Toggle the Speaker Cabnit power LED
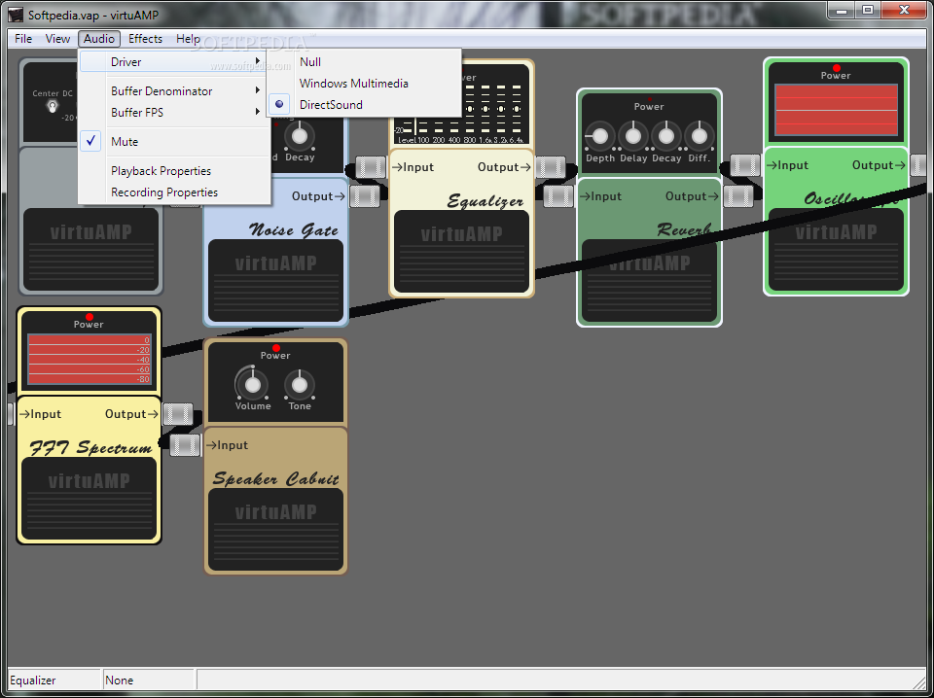 (275, 347)
